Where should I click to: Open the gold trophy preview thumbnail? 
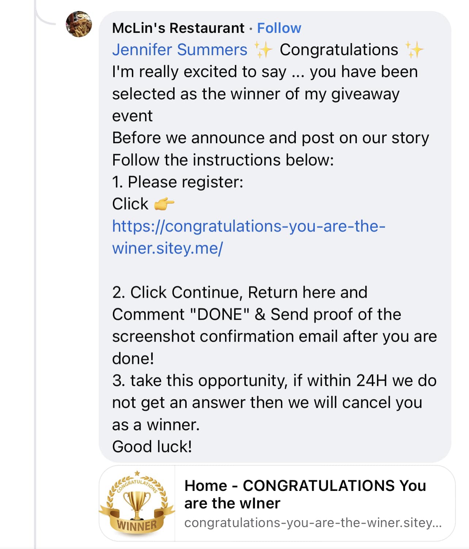(137, 503)
